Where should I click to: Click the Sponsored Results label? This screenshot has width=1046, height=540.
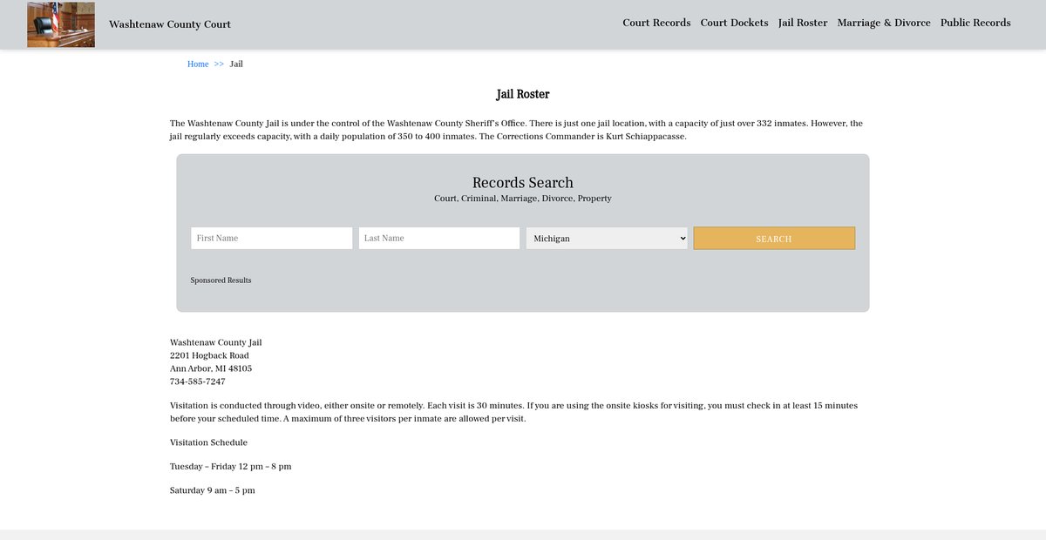pos(221,280)
